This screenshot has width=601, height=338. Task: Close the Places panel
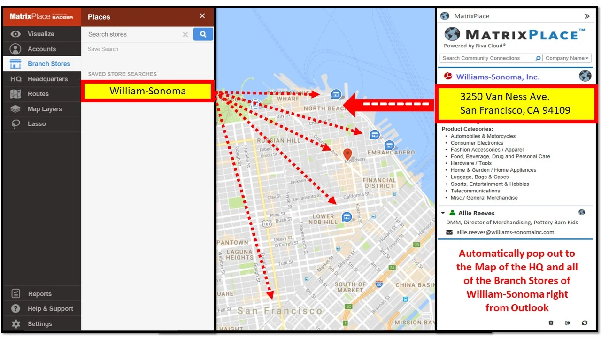202,16
